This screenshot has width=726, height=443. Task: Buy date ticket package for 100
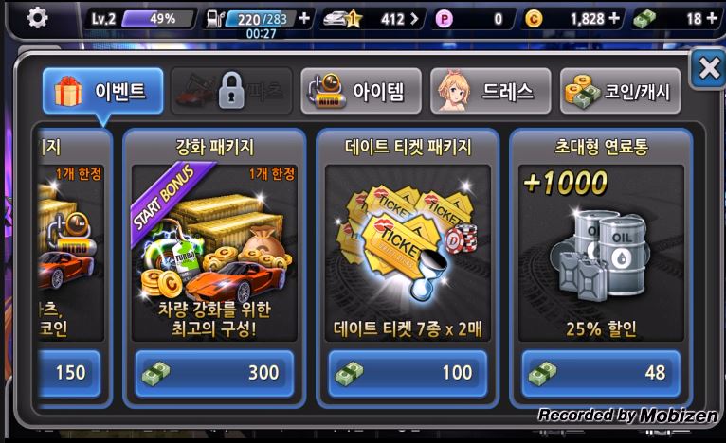pos(408,373)
